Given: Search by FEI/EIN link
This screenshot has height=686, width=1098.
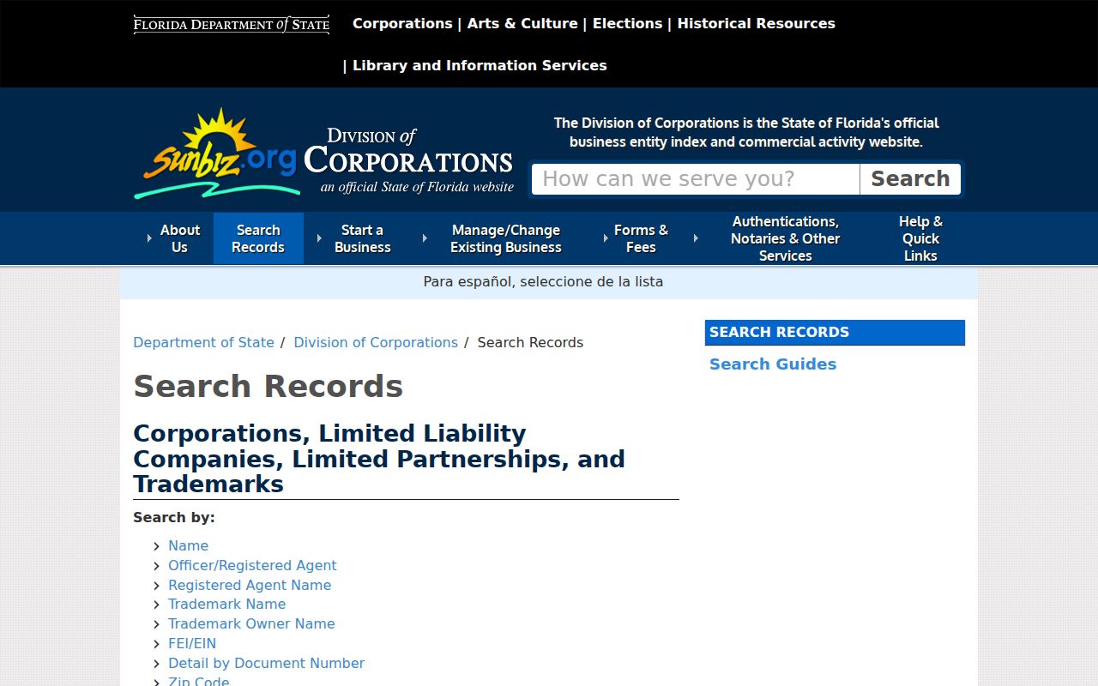Looking at the screenshot, I should pos(192,643).
